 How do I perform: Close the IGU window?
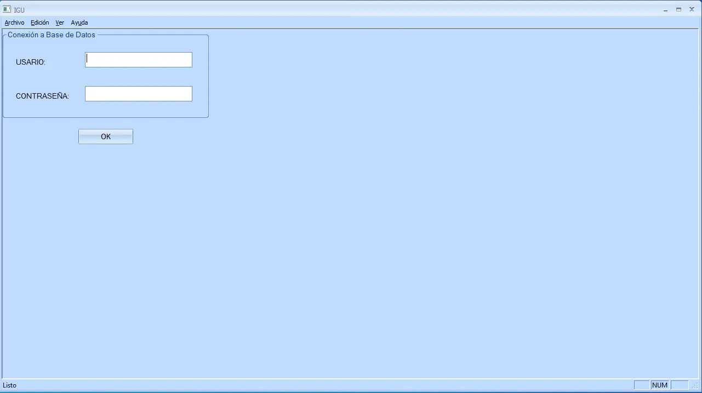click(692, 9)
